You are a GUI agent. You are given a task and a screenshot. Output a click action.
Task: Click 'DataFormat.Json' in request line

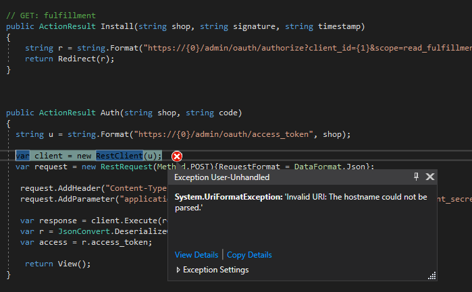(330, 167)
